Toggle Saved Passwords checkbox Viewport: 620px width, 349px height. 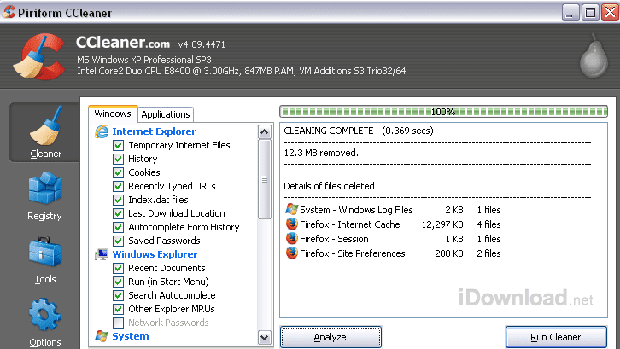pyautogui.click(x=118, y=241)
